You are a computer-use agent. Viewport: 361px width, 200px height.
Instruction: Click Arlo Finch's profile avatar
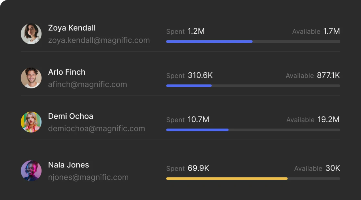(x=31, y=78)
